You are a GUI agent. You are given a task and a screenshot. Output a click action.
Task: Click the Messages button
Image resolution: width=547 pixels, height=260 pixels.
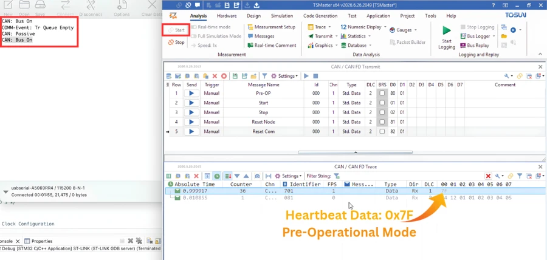click(261, 36)
